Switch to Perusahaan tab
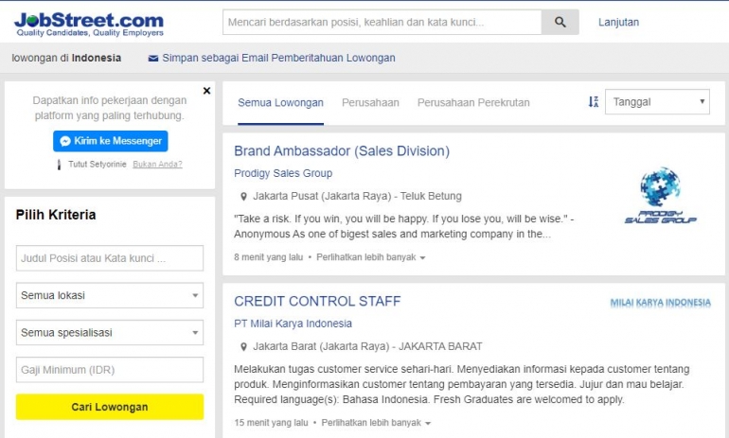The width and height of the screenshot is (729, 438). (x=370, y=103)
